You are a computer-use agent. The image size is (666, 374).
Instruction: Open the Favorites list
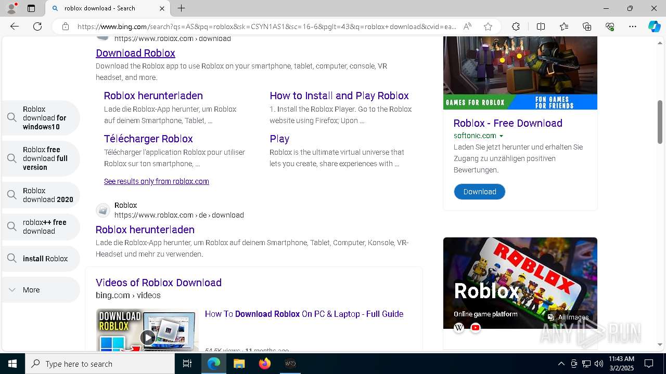tap(564, 26)
